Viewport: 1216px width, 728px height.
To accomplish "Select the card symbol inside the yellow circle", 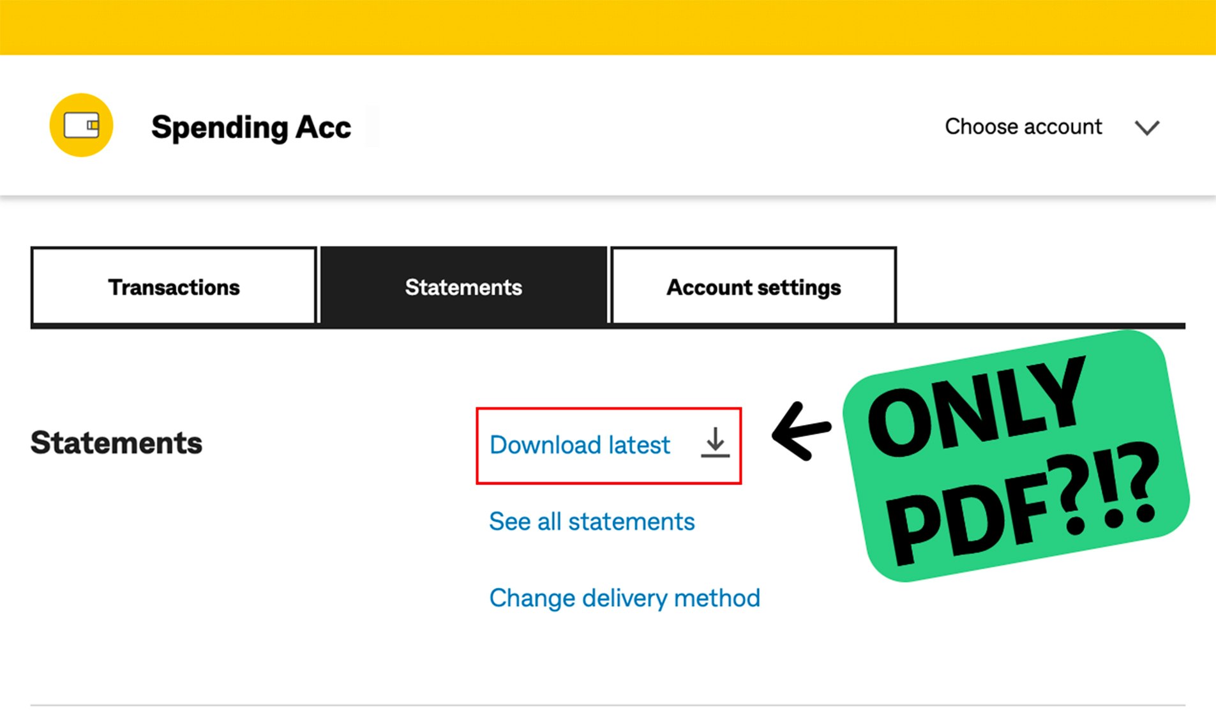I will pyautogui.click(x=80, y=125).
